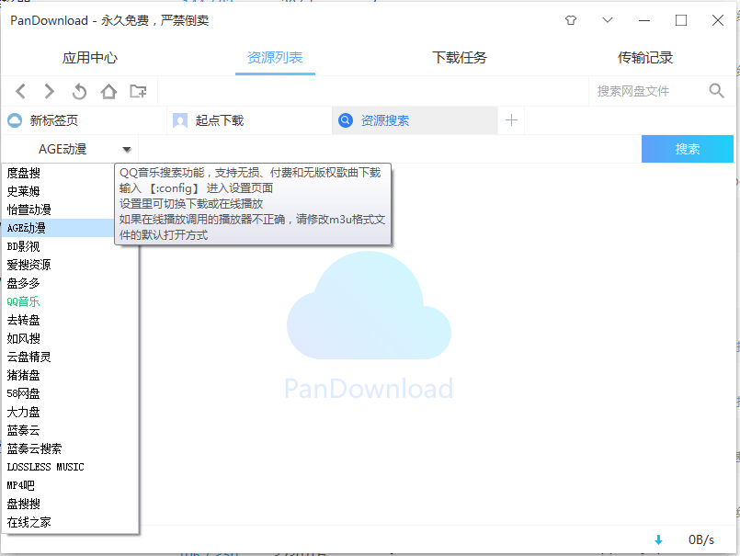Go back using the left arrow icon
This screenshot has width=740, height=556.
point(21,91)
